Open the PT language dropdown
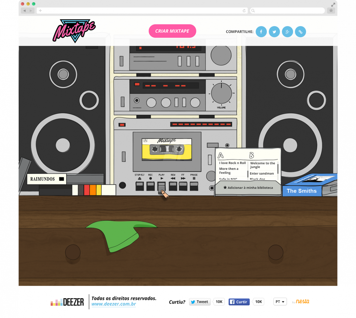The image size is (356, 318). point(280,301)
